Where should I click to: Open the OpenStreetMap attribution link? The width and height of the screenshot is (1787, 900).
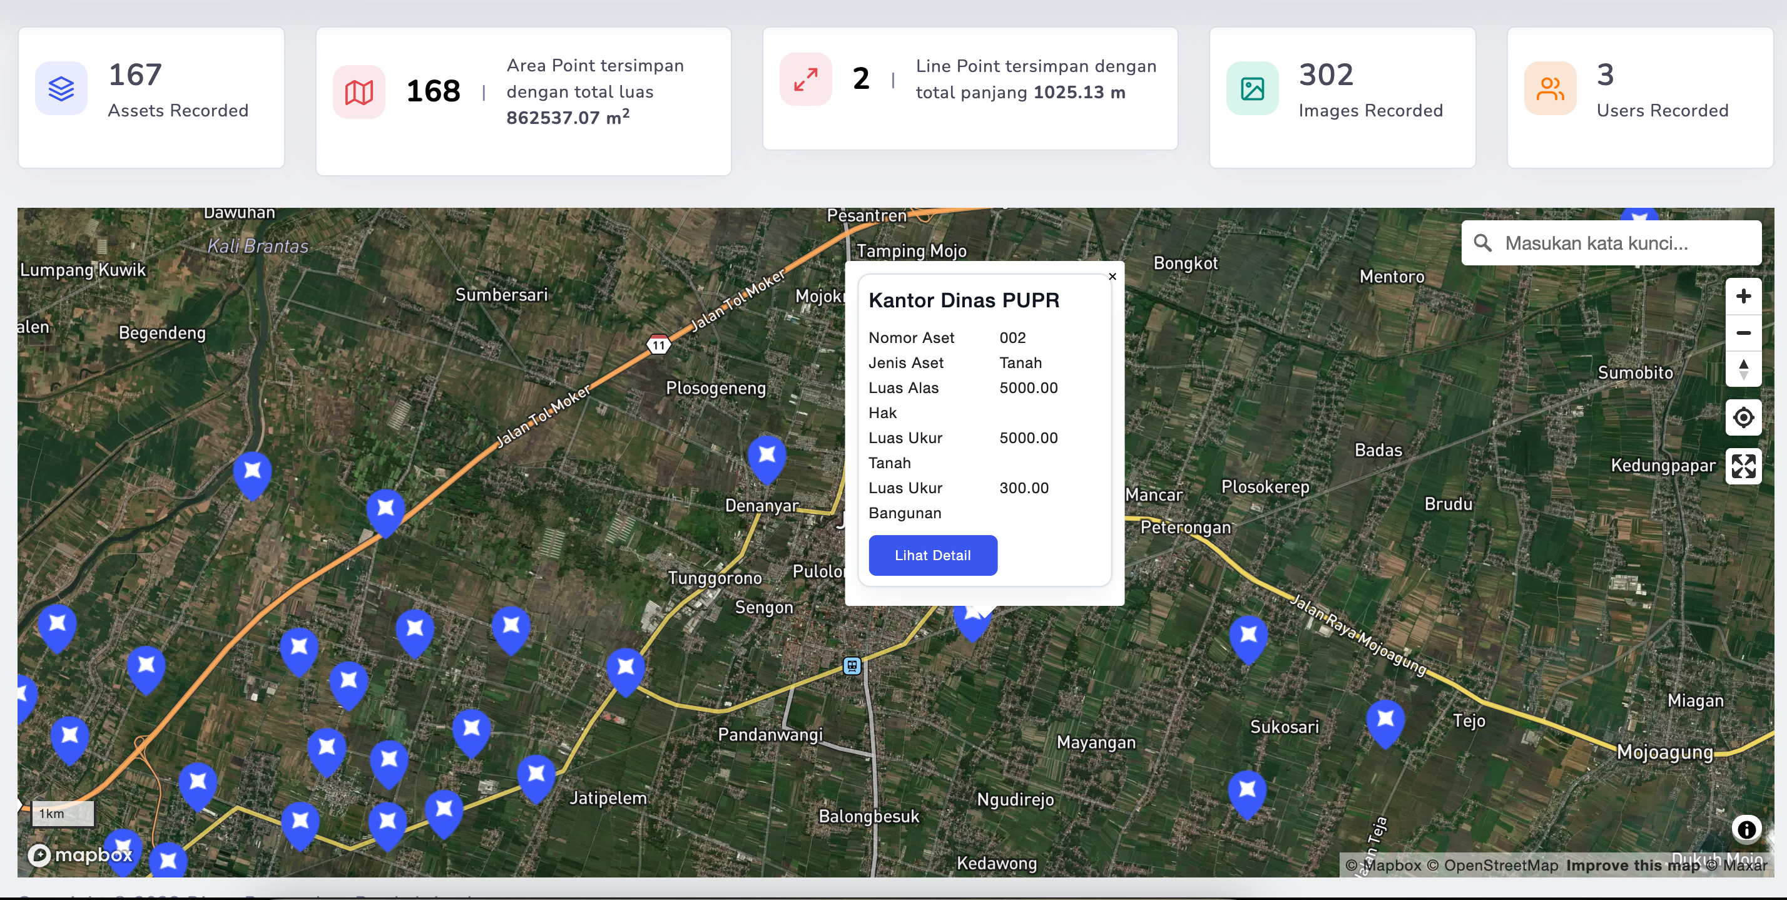(x=1500, y=866)
